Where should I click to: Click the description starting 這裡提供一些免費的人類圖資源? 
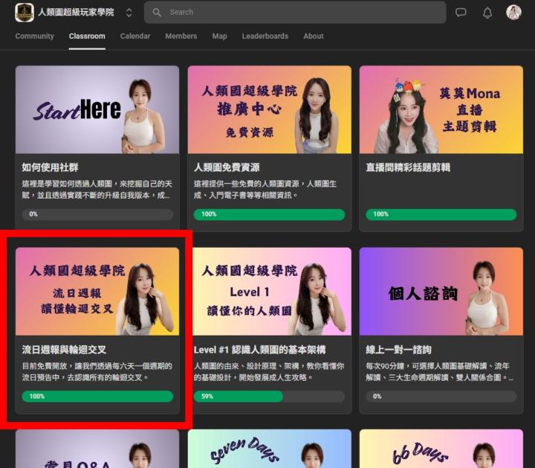coord(265,190)
